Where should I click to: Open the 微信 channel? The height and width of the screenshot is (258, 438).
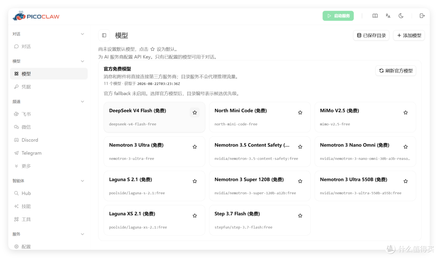[49, 127]
